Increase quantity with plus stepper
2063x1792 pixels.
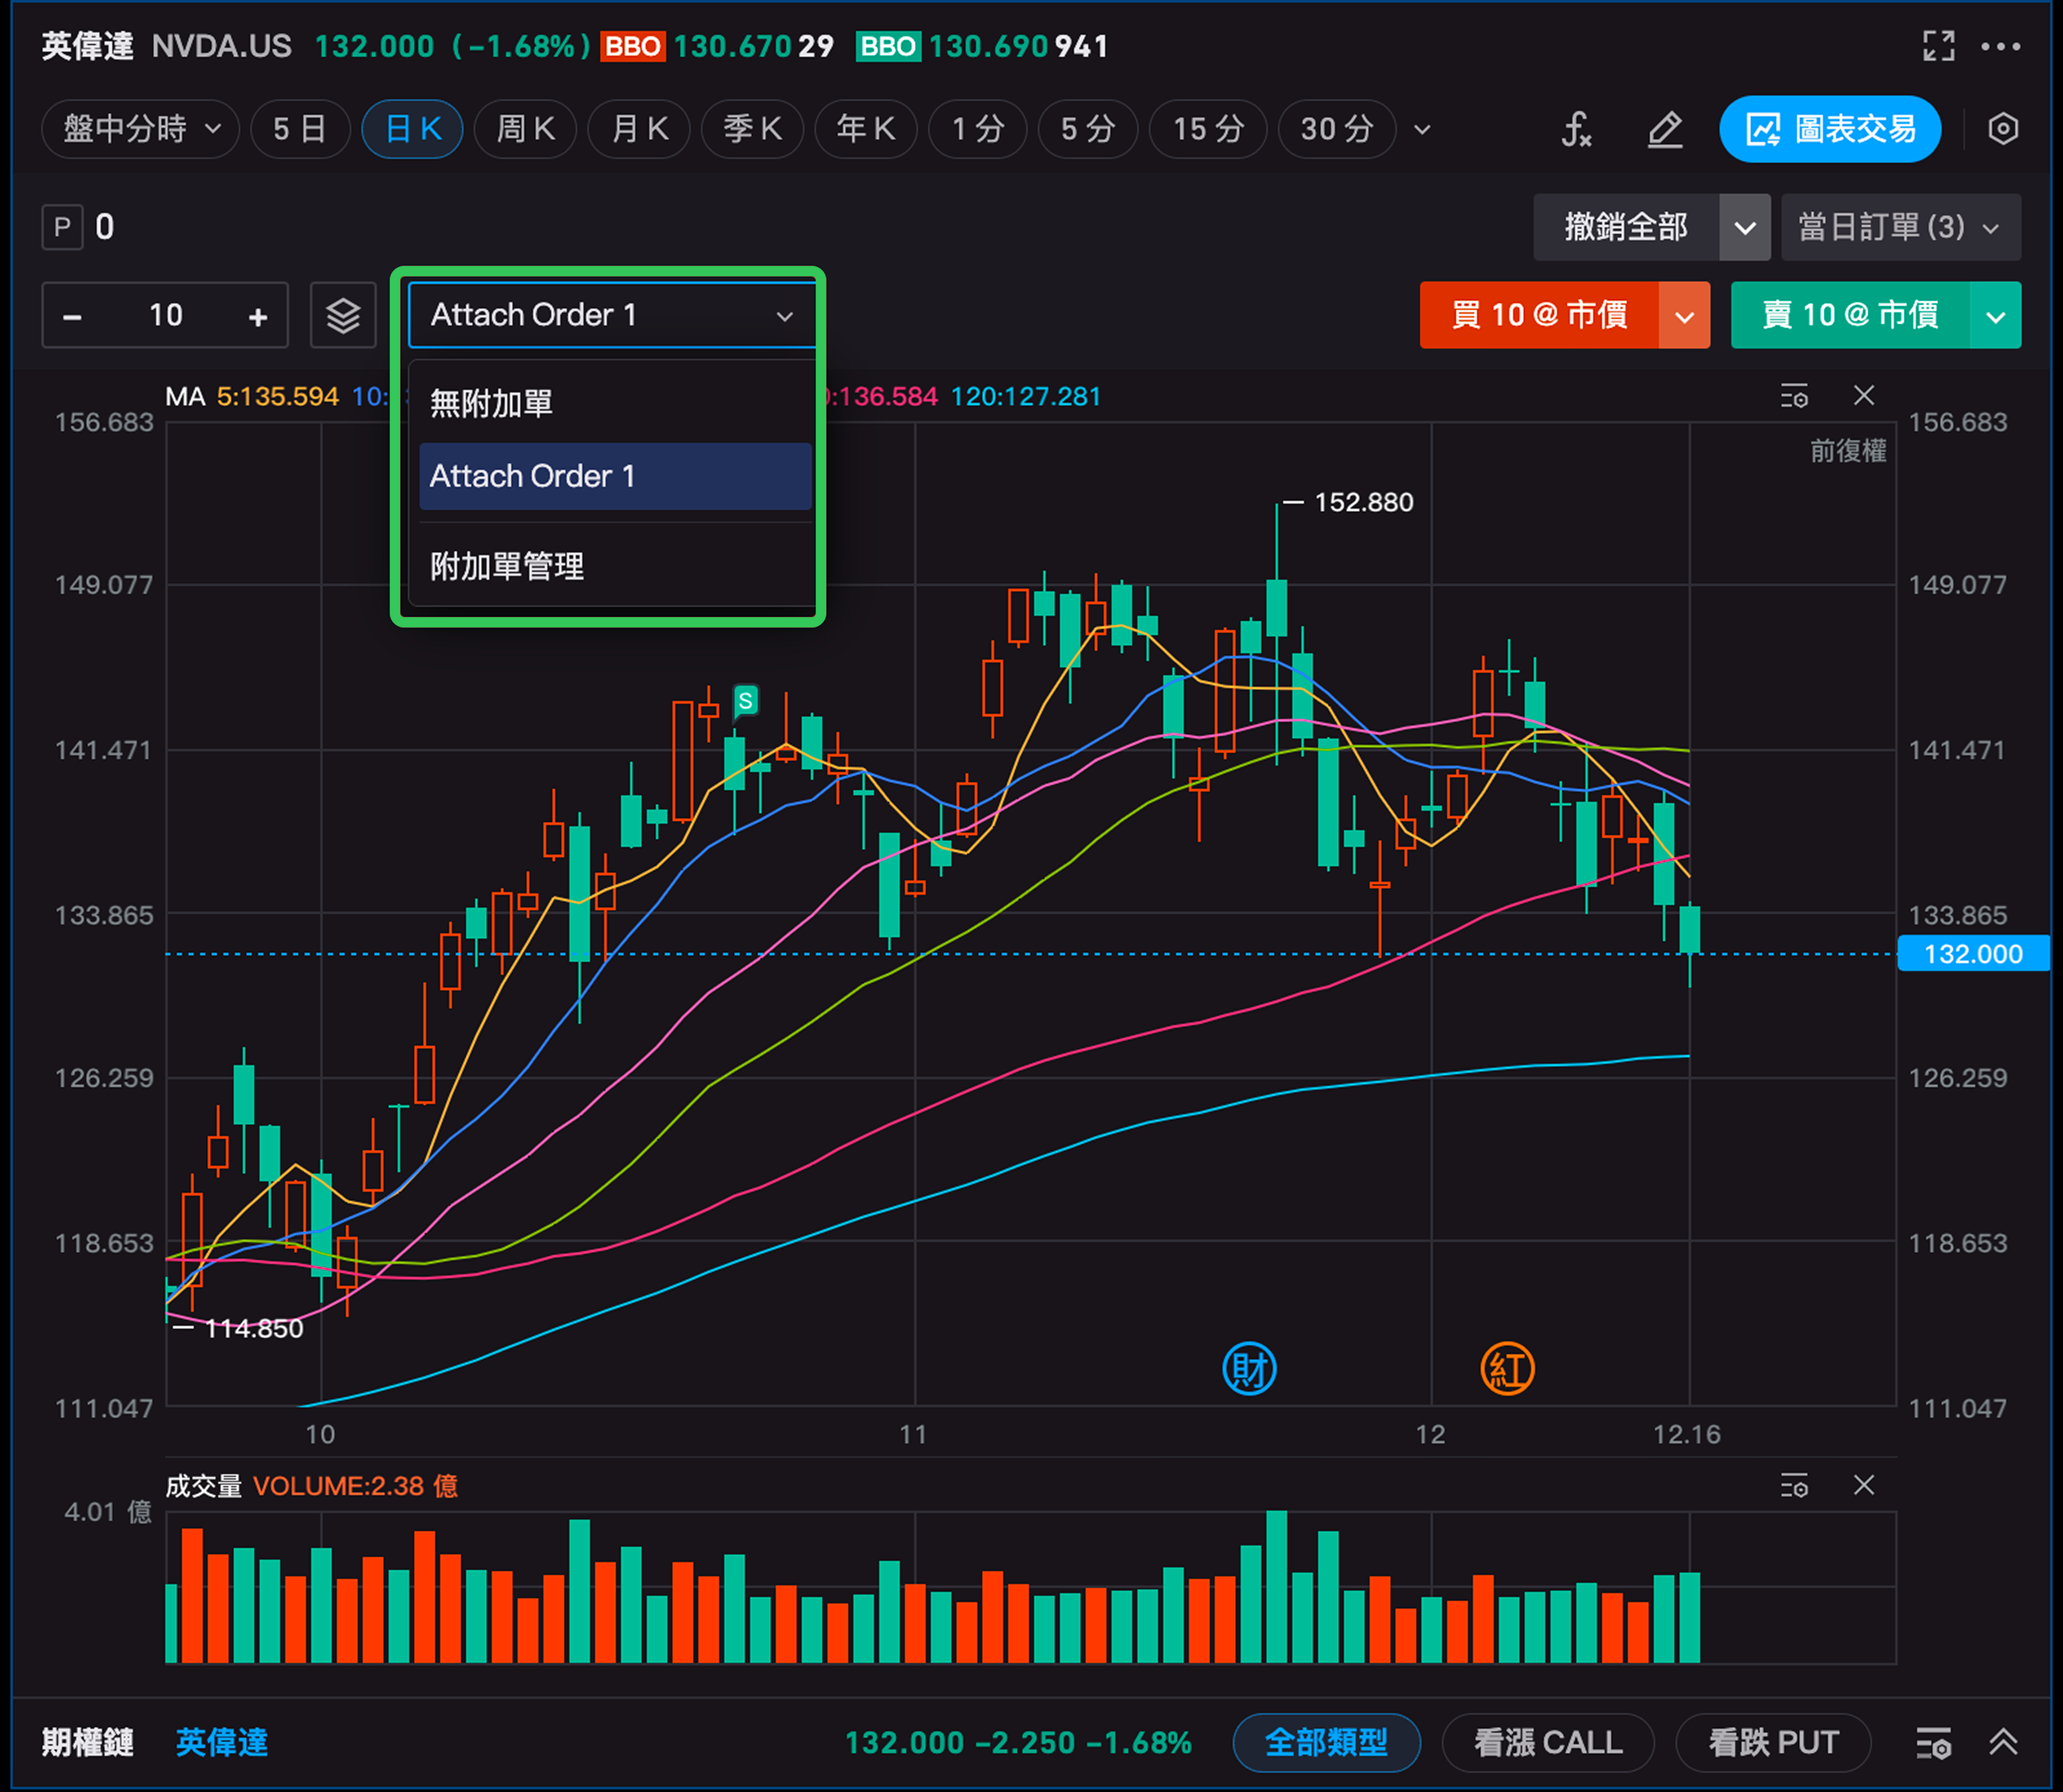[x=258, y=317]
